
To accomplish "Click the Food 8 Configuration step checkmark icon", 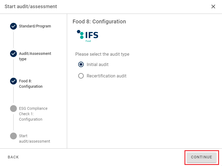I will point(13,81).
